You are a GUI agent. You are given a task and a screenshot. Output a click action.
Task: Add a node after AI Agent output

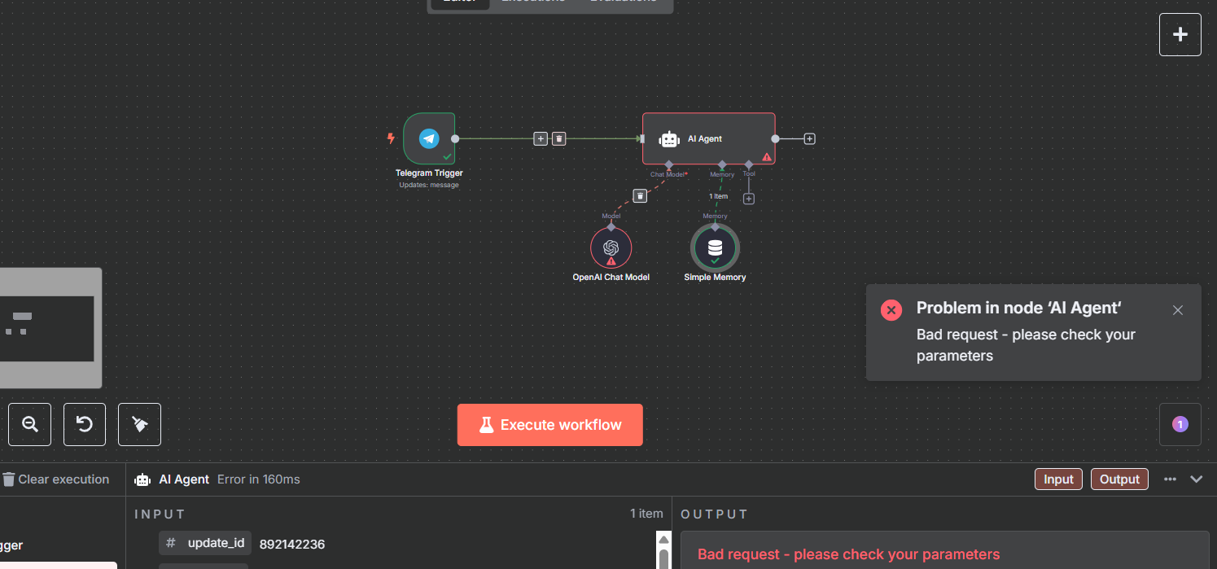[809, 138]
